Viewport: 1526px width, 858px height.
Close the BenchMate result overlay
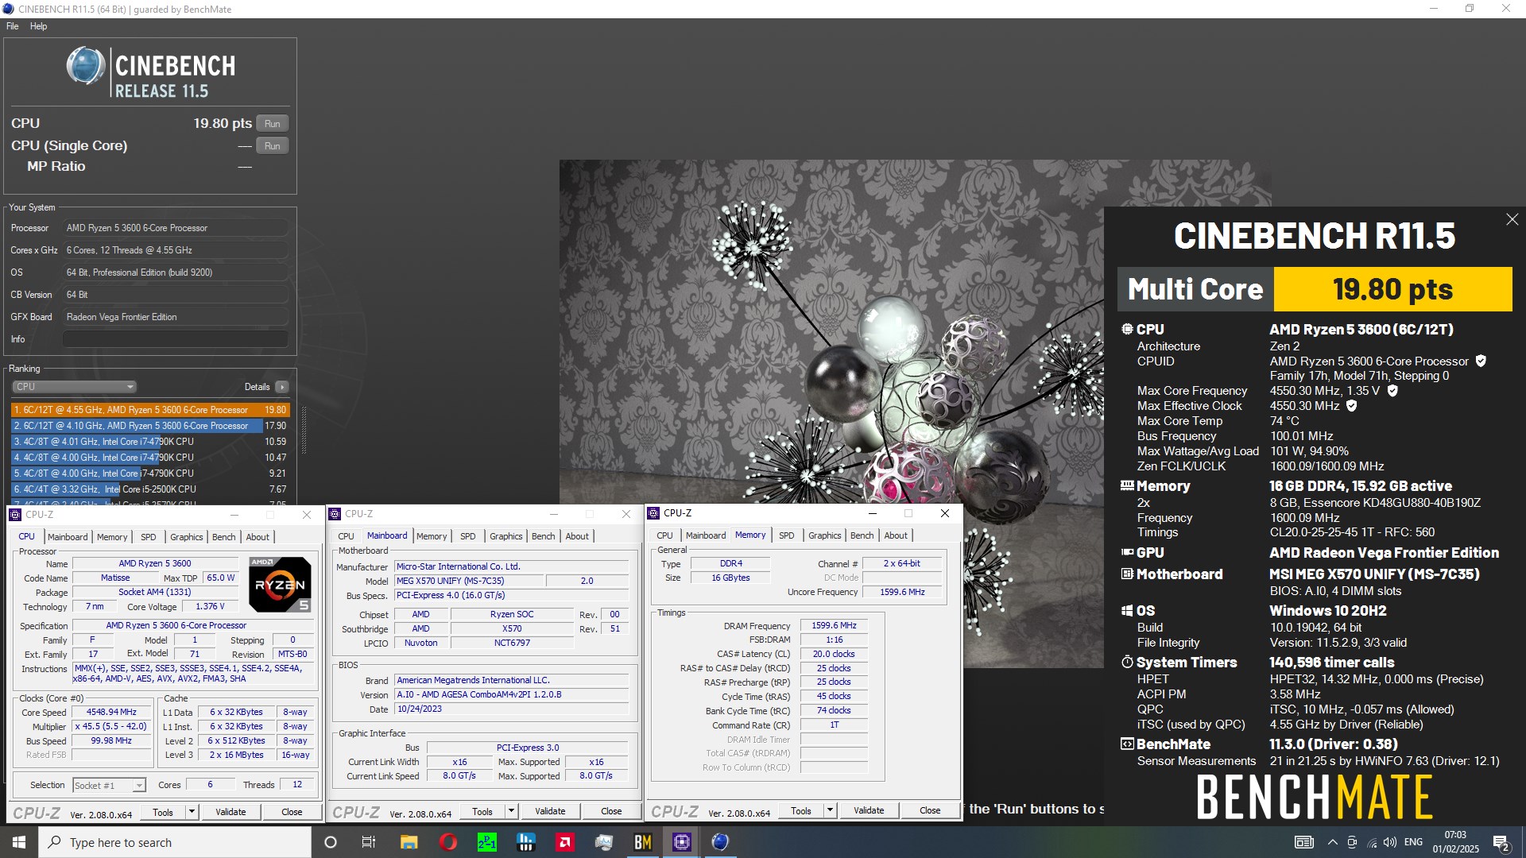tap(1512, 219)
